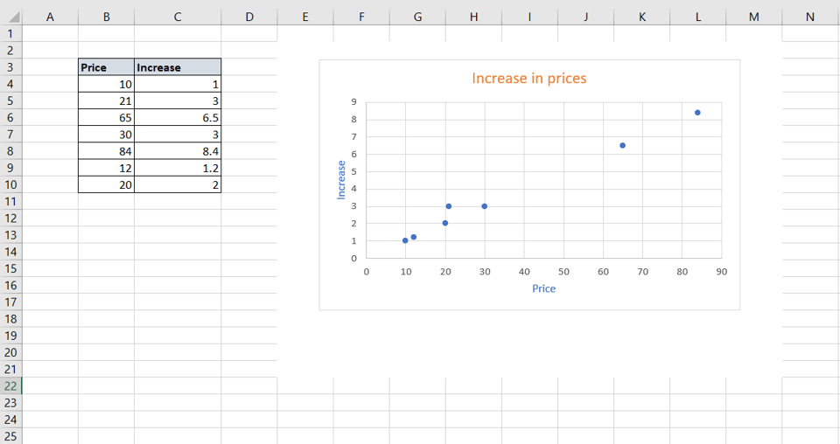Select row 3 header

[10, 67]
